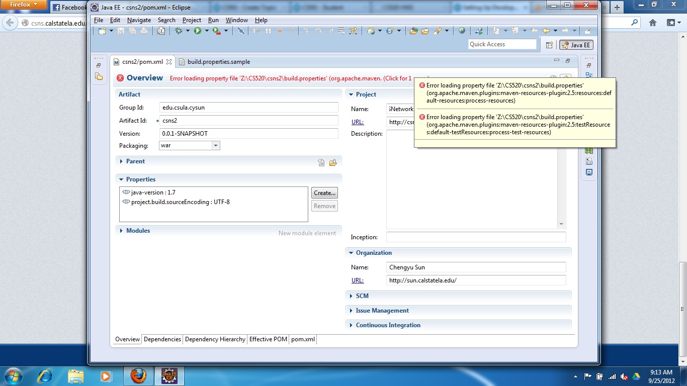
Task: Open the Navigate menu
Action: tap(139, 20)
